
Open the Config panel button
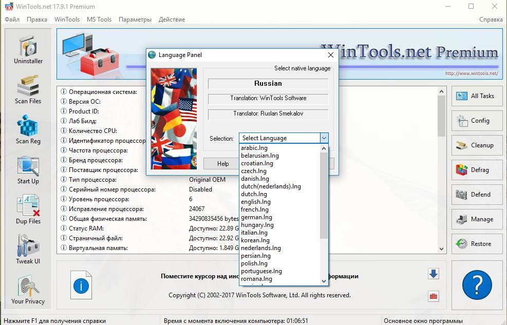click(x=477, y=121)
